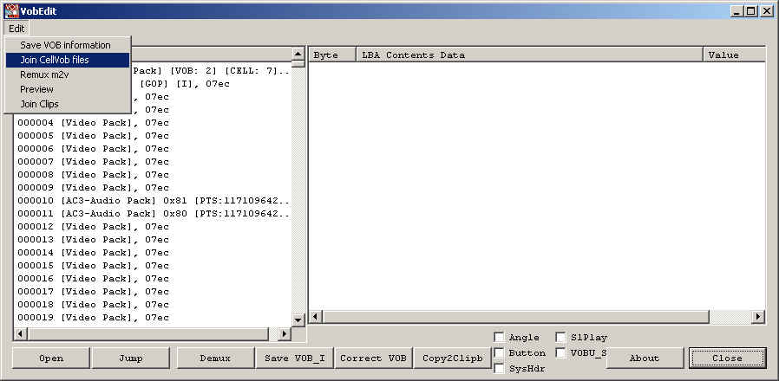Click the Open button
779x381 pixels.
[x=50, y=358]
